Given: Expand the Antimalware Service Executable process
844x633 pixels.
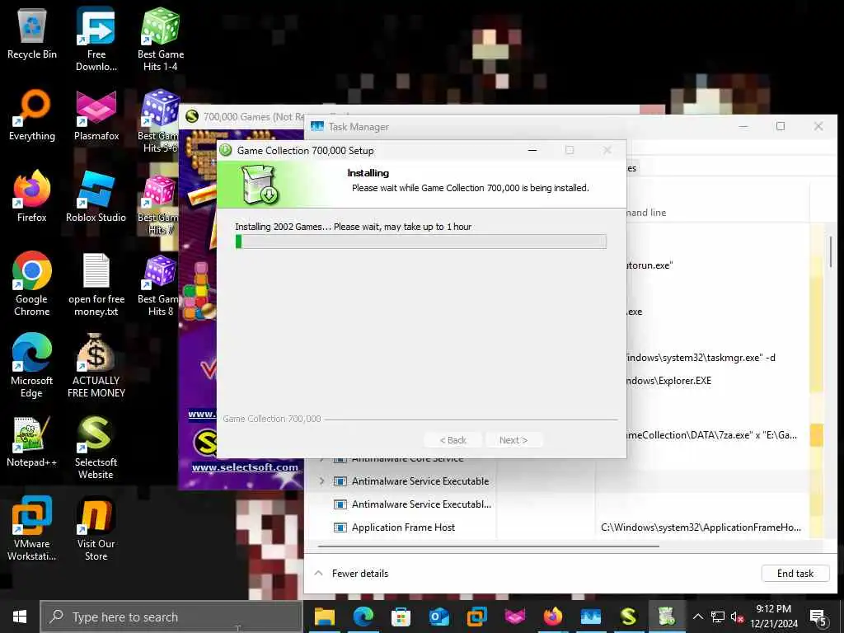Looking at the screenshot, I should [x=322, y=481].
